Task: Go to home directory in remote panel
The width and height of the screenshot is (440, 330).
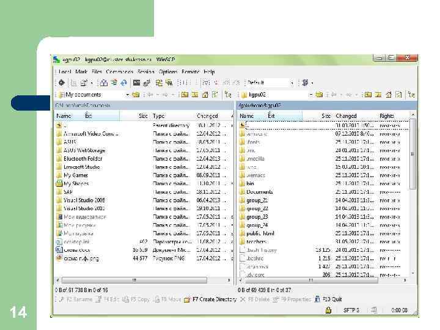Action: coord(389,95)
